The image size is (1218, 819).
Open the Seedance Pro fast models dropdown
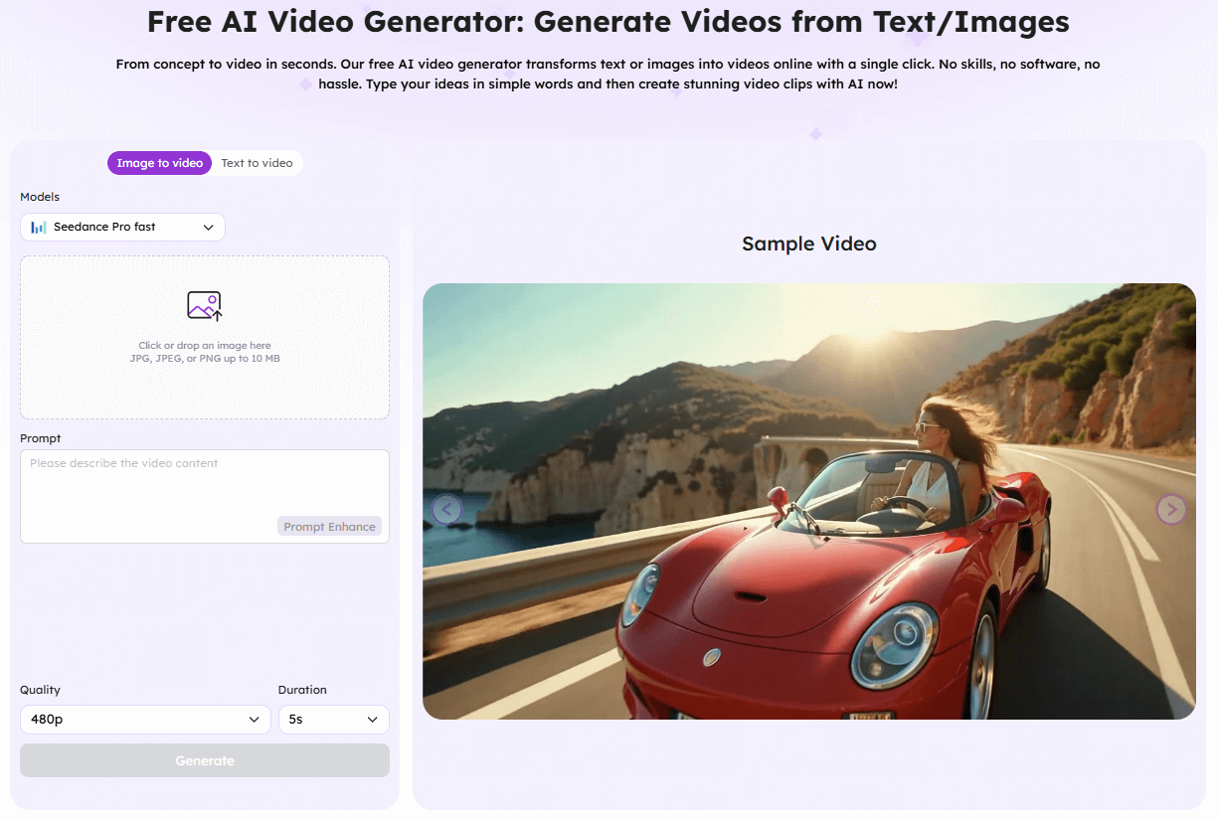pyautogui.click(x=122, y=227)
